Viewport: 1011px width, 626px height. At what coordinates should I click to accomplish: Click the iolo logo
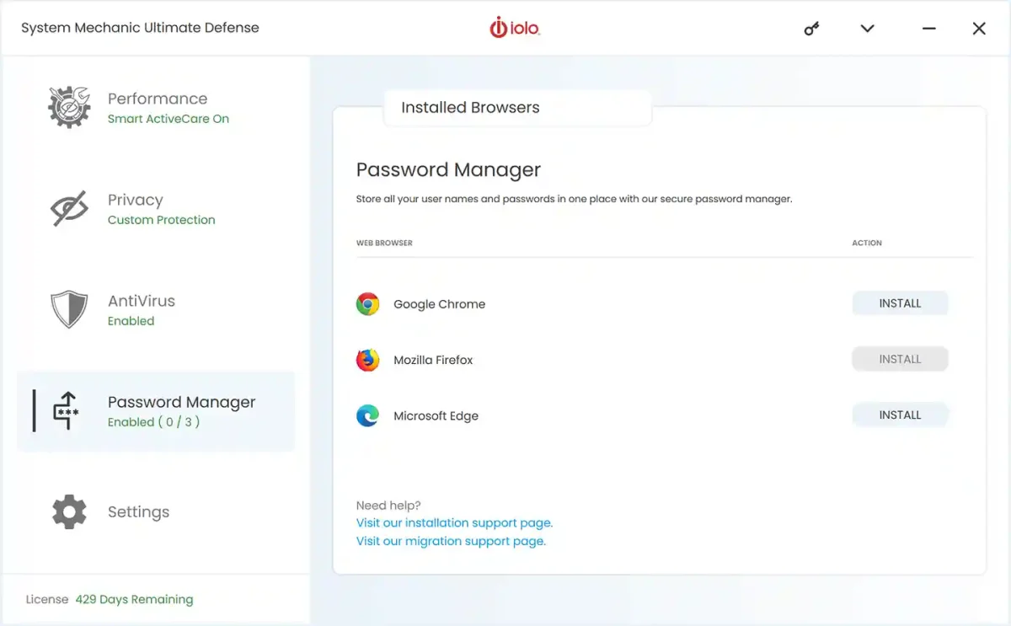[x=515, y=27]
